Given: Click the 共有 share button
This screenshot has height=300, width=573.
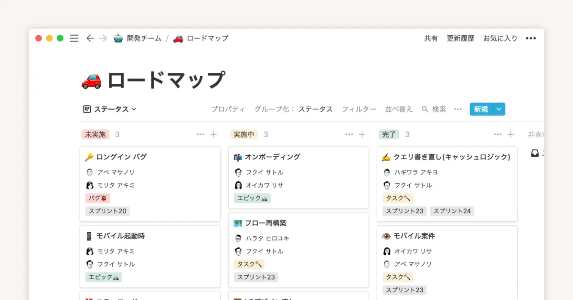Looking at the screenshot, I should [430, 38].
